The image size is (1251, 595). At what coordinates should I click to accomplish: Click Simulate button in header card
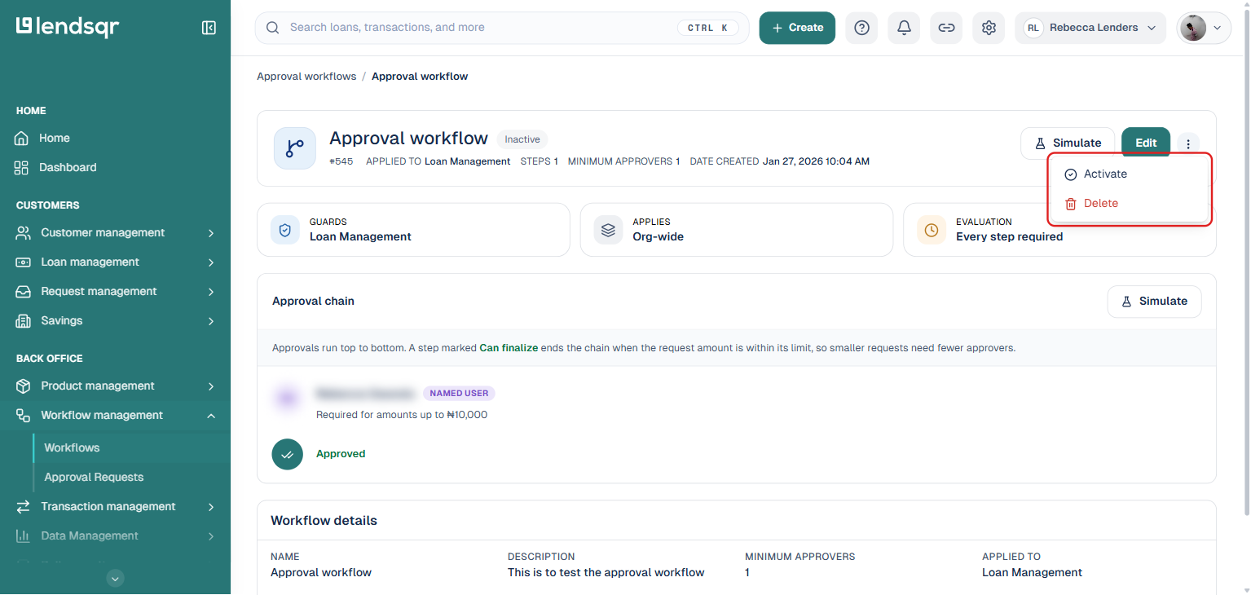[x=1068, y=143]
